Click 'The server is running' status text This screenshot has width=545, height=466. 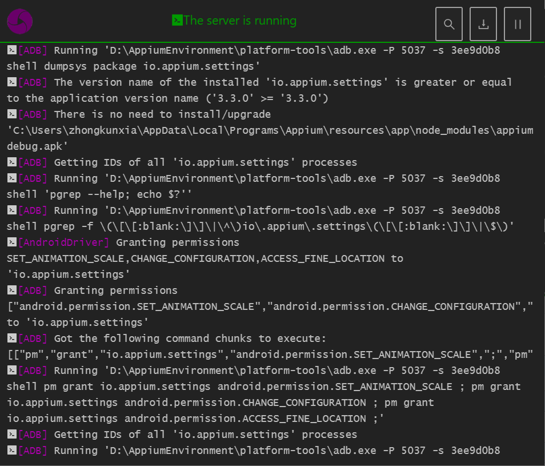(240, 21)
